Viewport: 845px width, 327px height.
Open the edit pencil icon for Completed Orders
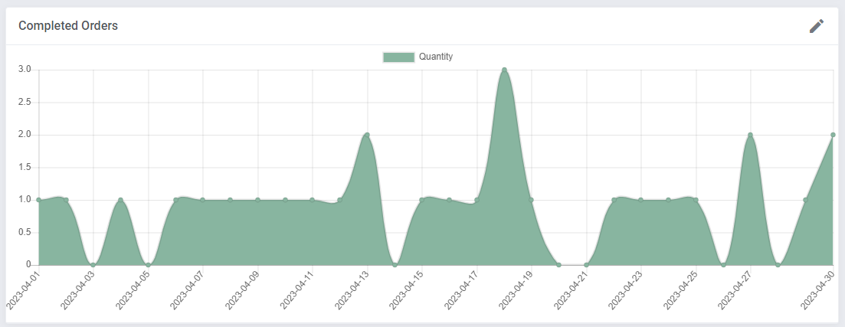817,26
